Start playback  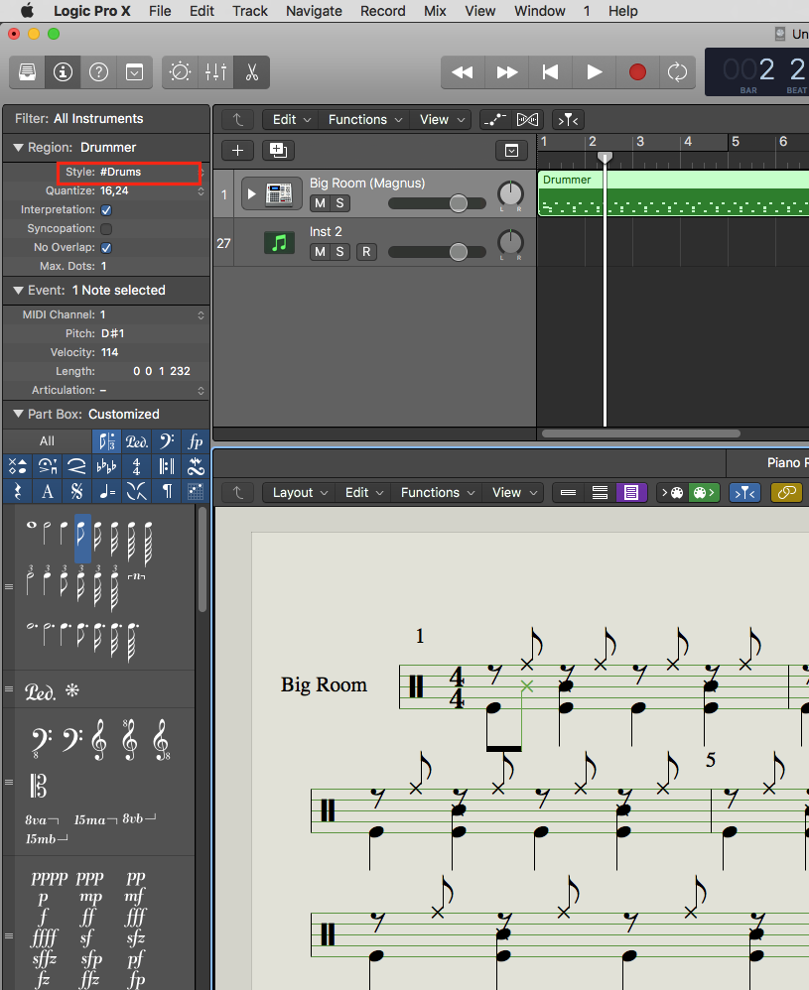595,72
